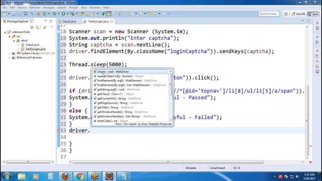322x181 pixels.
Task: Click the Task List icon in right trim bar
Action: (317, 28)
